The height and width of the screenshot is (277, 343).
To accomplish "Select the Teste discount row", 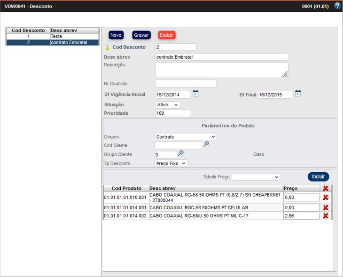I will tap(52, 36).
